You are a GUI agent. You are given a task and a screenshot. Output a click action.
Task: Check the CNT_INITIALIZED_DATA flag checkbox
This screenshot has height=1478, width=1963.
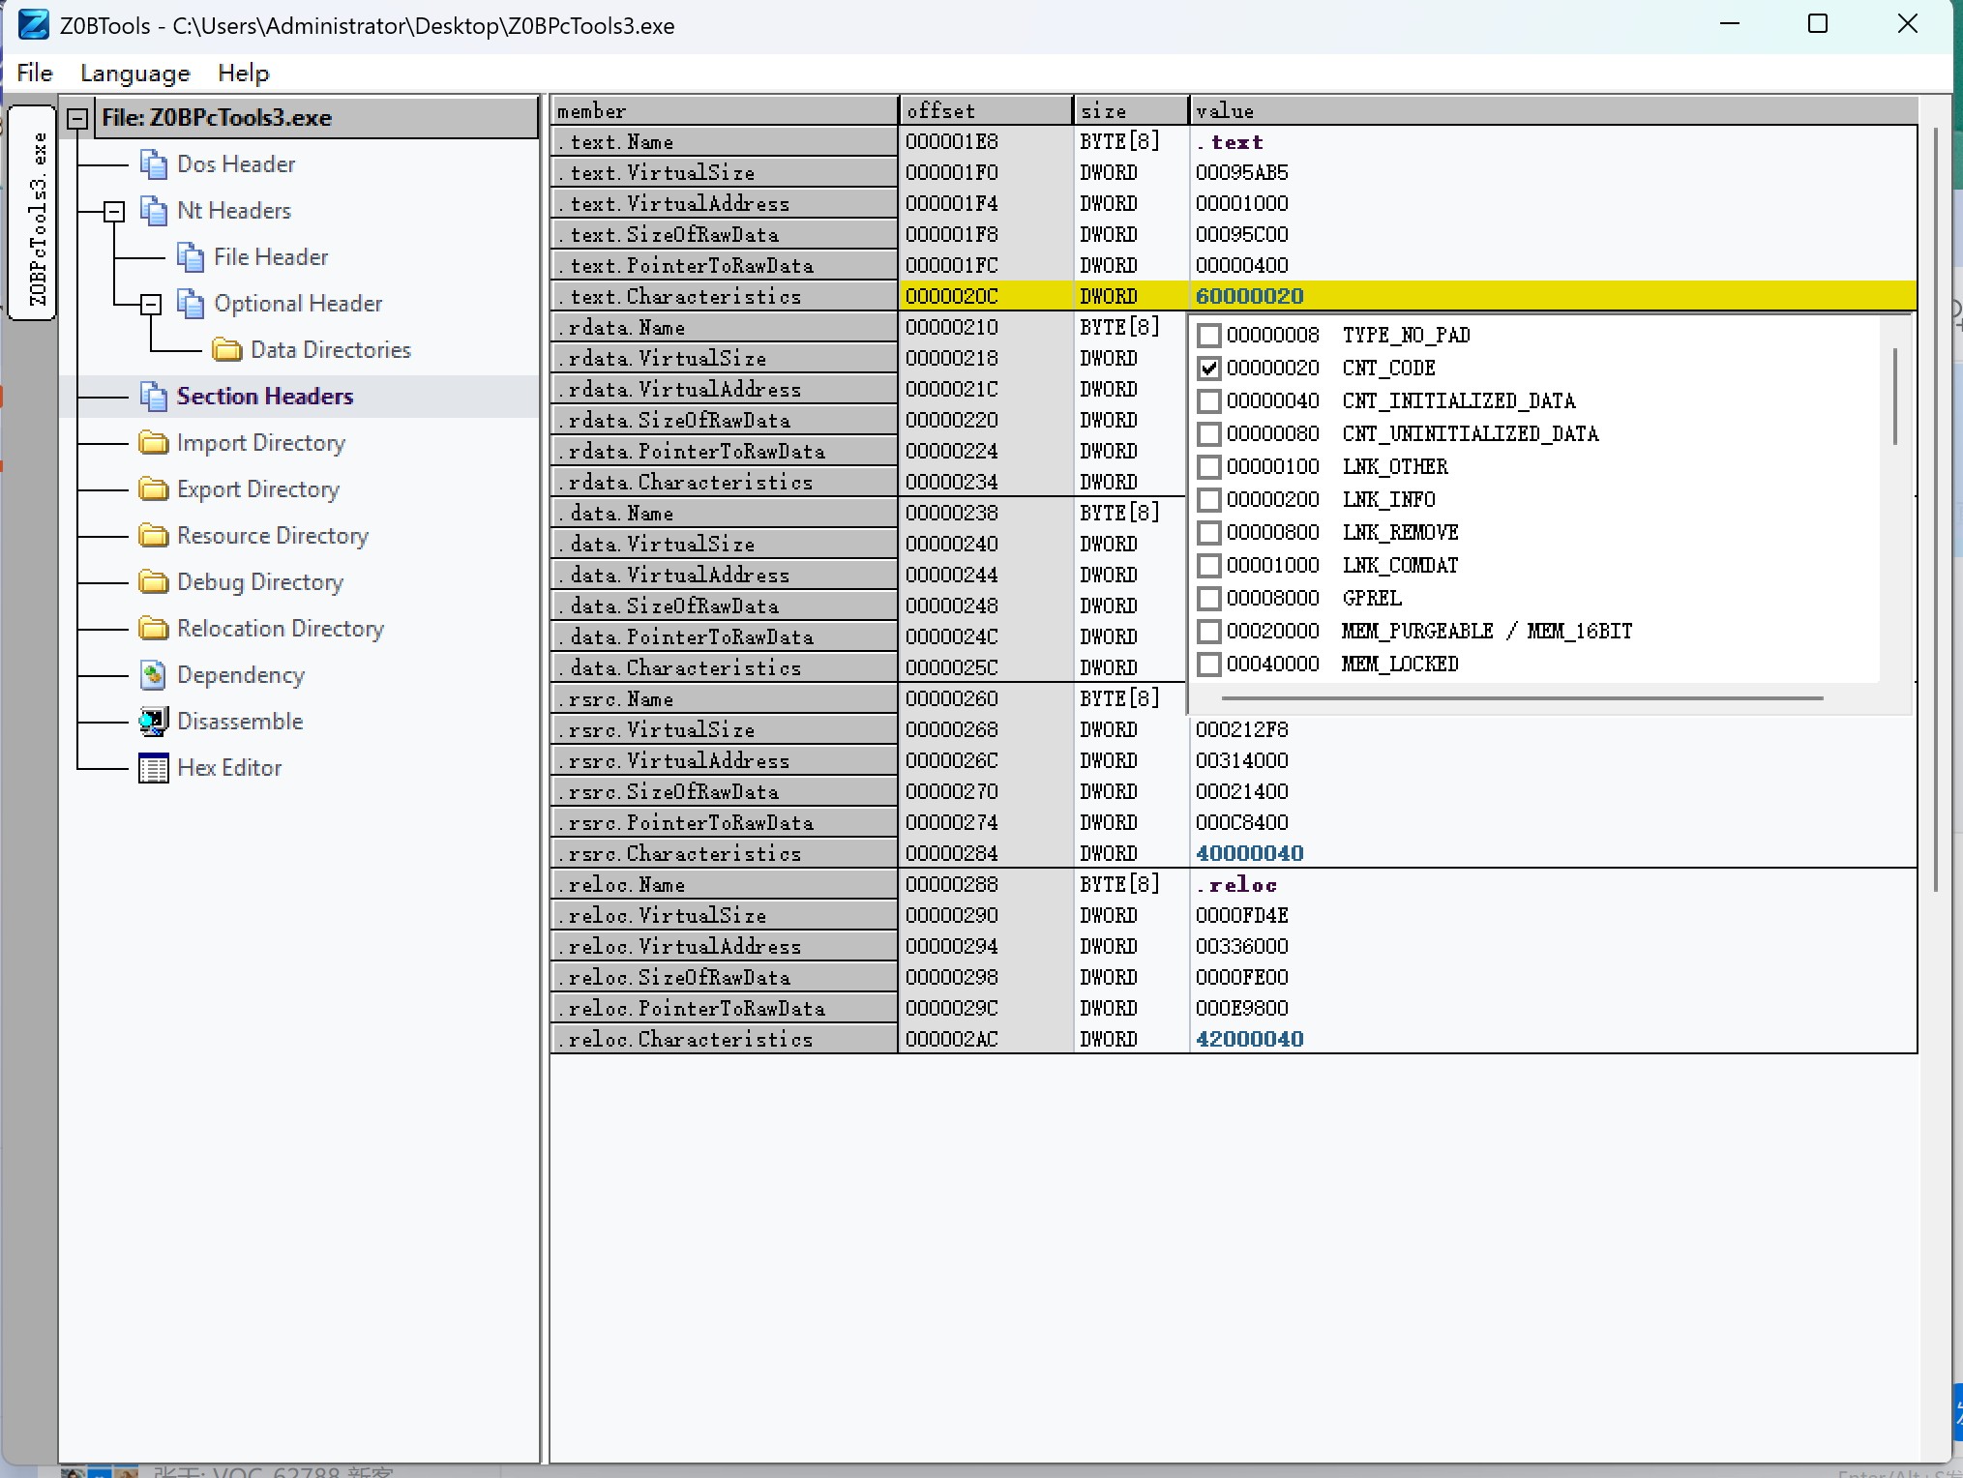(1209, 401)
